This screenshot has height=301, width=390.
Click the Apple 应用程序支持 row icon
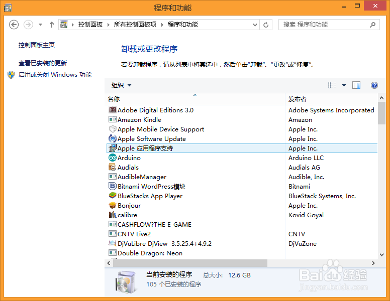(x=113, y=148)
